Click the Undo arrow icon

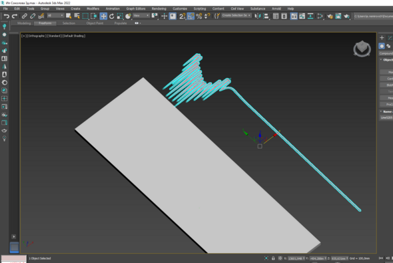pos(6,16)
